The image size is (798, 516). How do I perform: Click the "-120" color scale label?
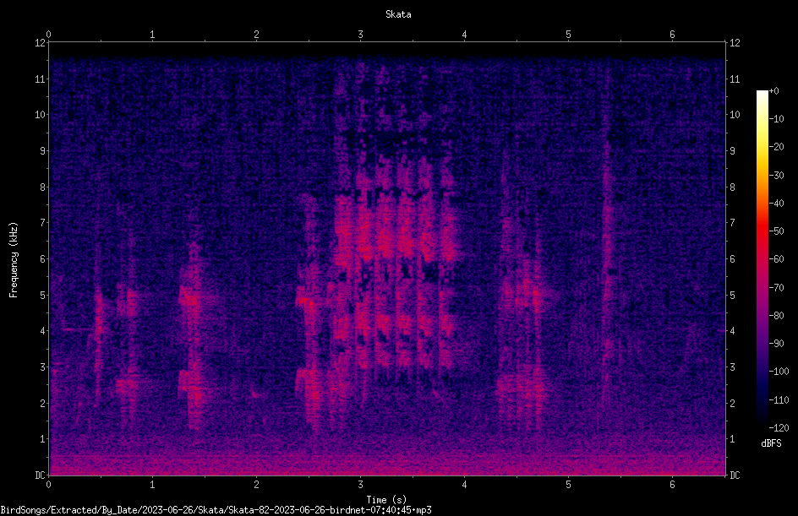pyautogui.click(x=779, y=428)
